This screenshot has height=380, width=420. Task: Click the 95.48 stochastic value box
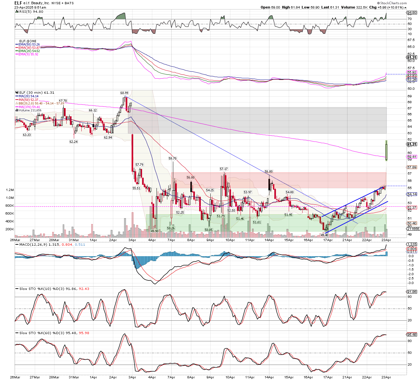(x=412, y=335)
